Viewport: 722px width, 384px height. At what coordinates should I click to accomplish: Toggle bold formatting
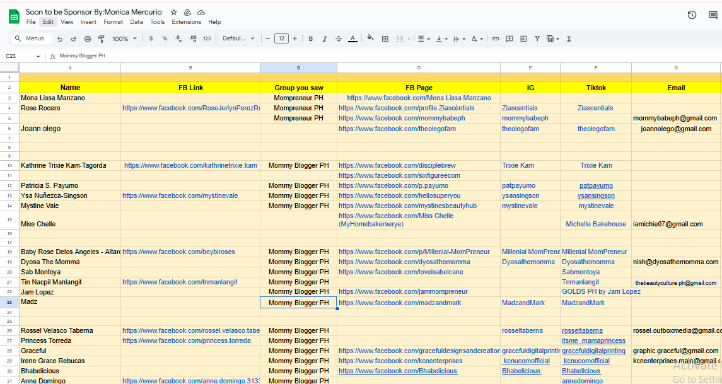pos(311,38)
